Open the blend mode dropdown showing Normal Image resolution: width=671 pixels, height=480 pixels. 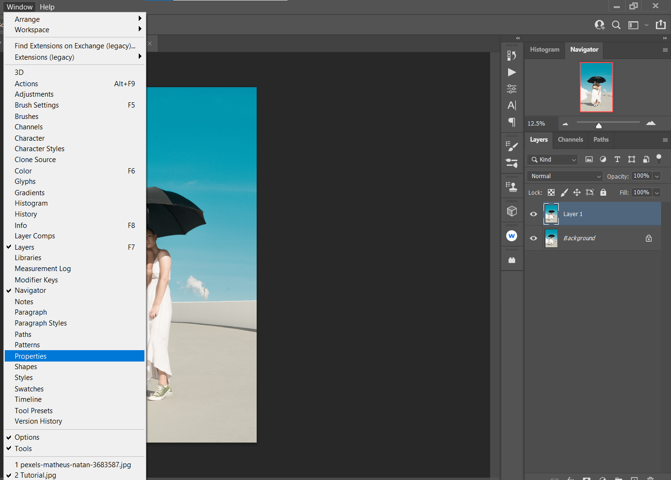point(564,176)
